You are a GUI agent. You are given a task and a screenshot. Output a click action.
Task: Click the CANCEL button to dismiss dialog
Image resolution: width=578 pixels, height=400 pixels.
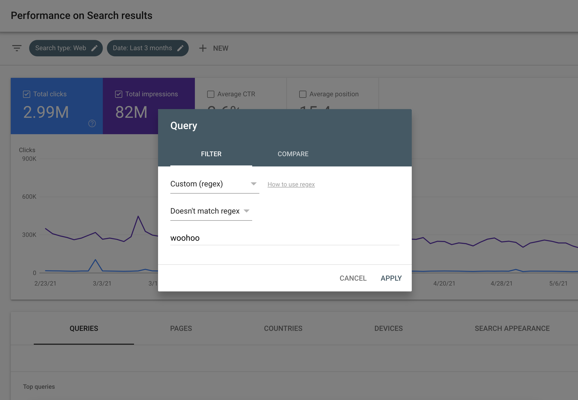pyautogui.click(x=353, y=278)
